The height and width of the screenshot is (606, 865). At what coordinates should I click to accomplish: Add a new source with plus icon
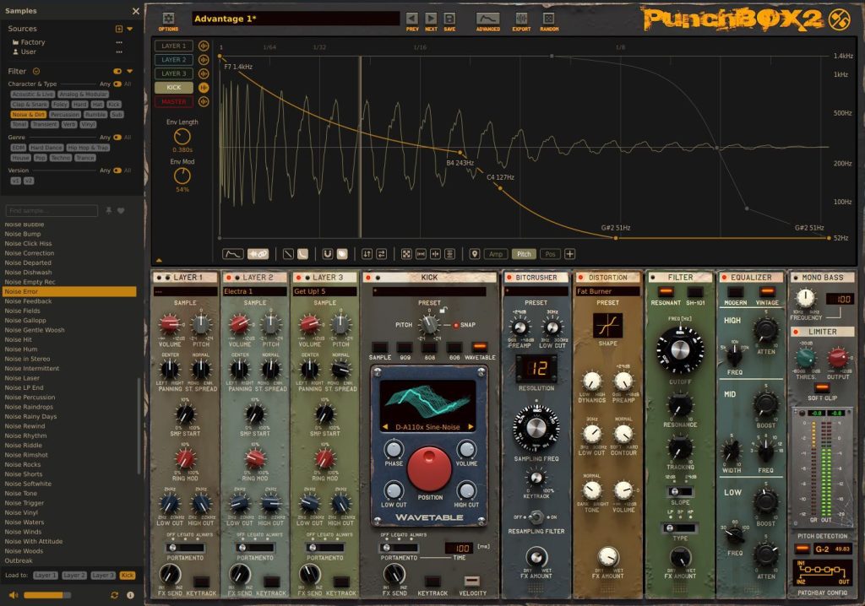point(118,29)
